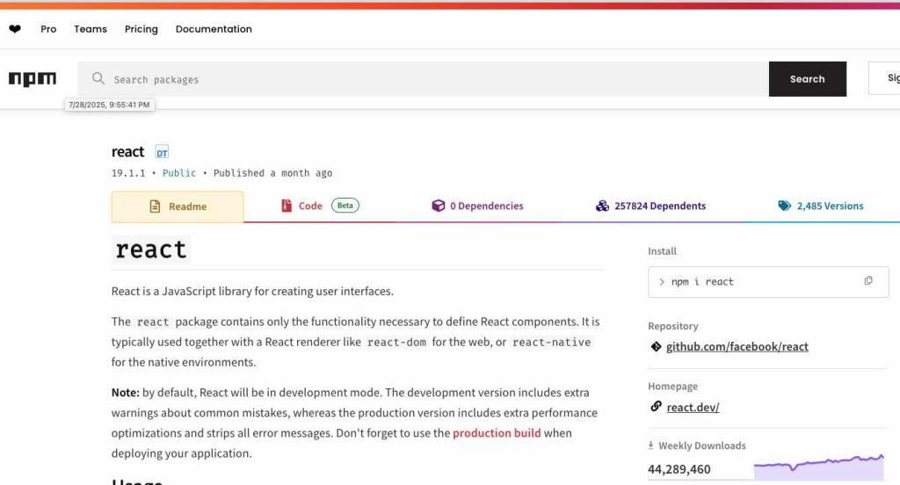Click the black heart icon
Viewport: 900px width, 485px height.
(15, 29)
